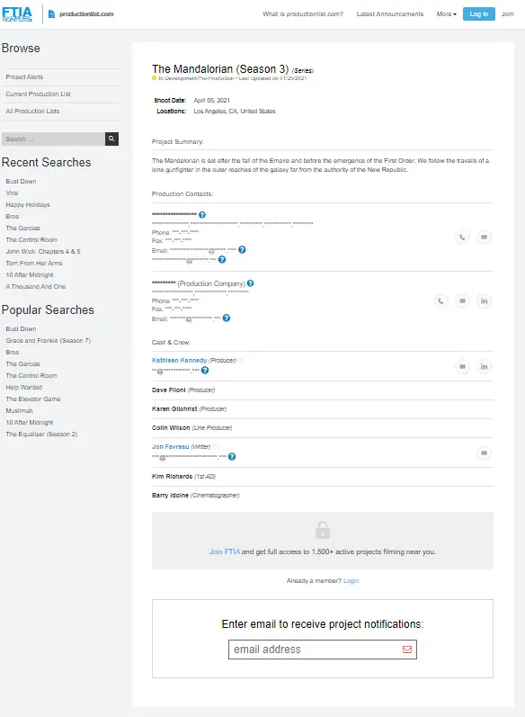The width and height of the screenshot is (525, 717).
Task: Click email icon for first production contact
Action: pos(484,238)
